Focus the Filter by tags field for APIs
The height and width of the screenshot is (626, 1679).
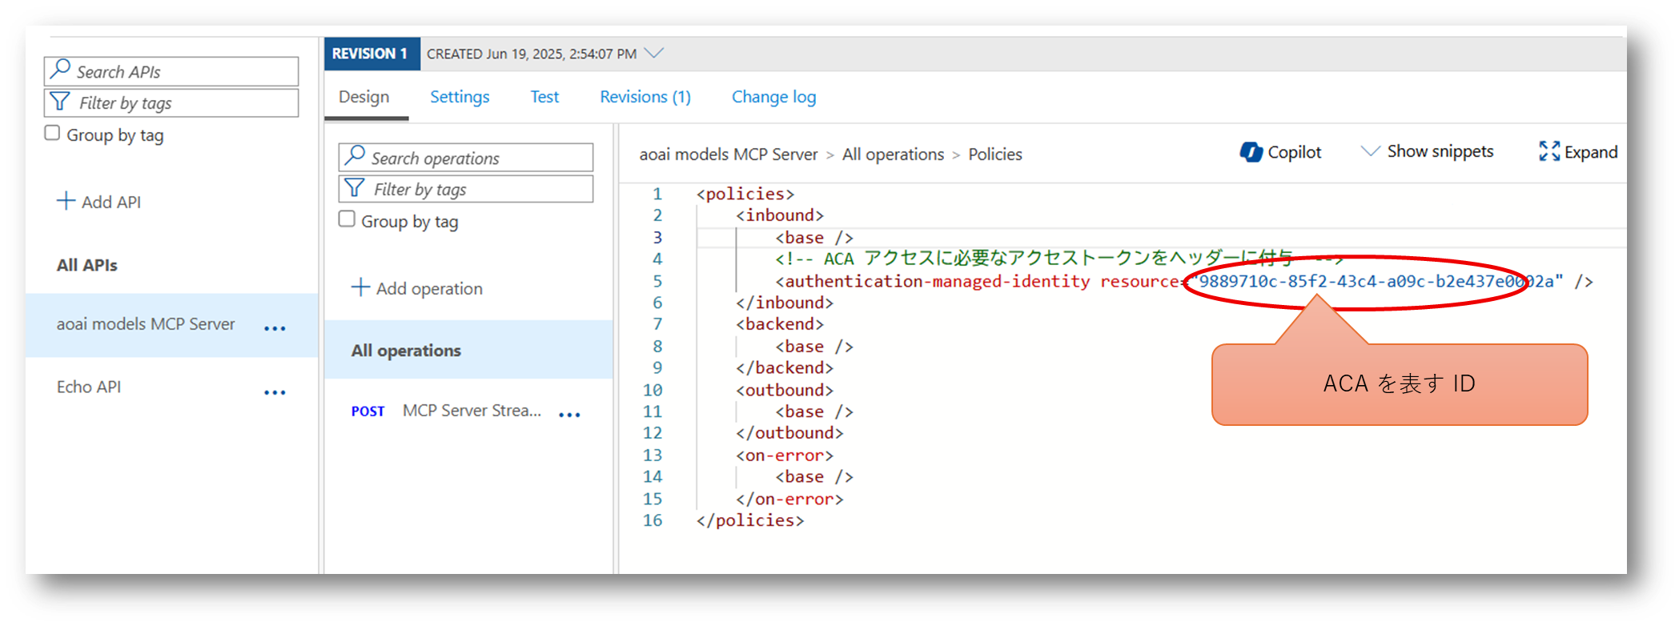pyautogui.click(x=171, y=103)
